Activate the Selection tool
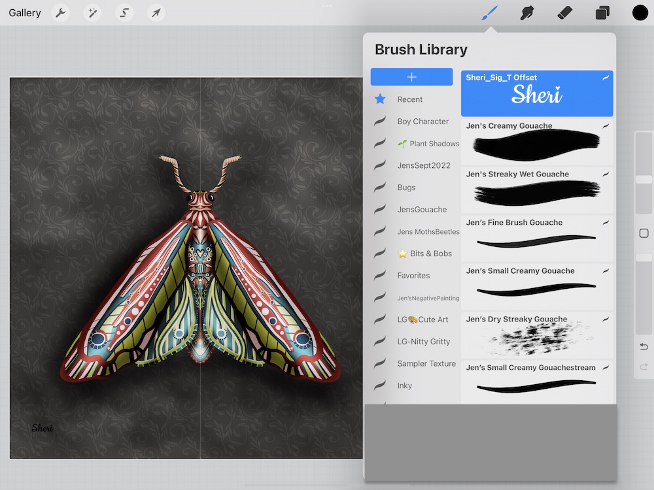The width and height of the screenshot is (654, 490). point(124,12)
